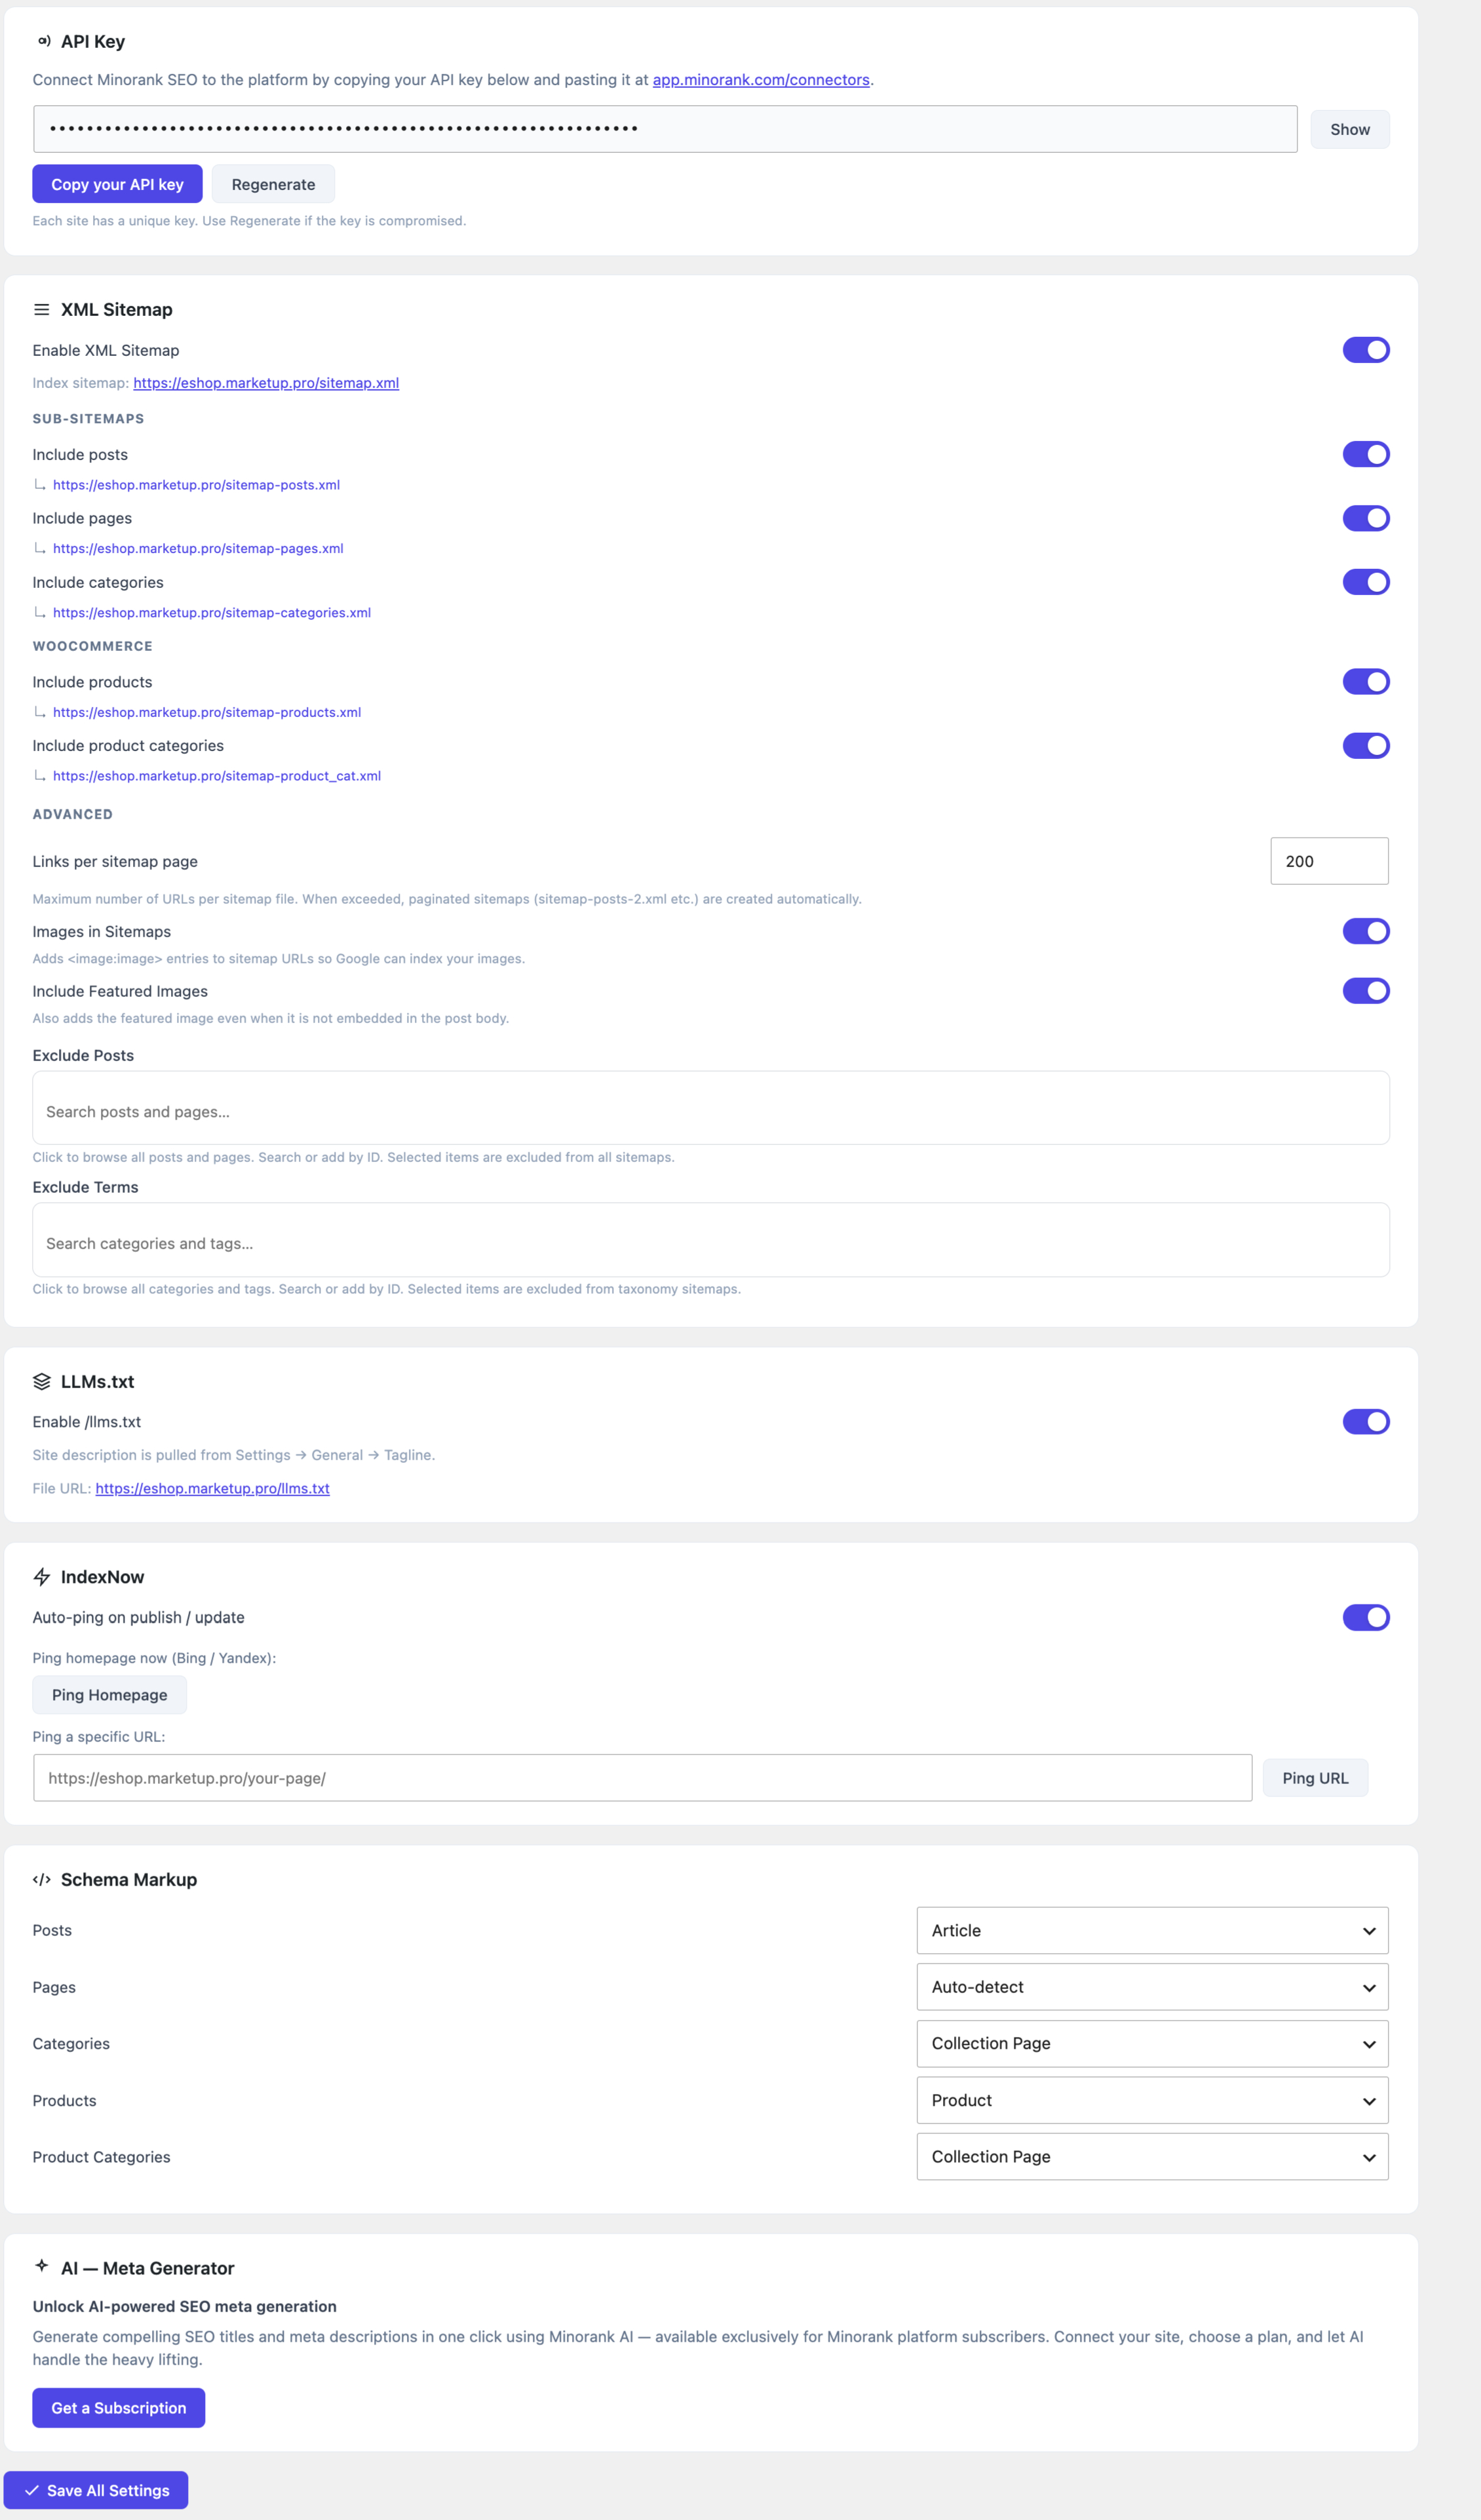1481x2520 pixels.
Task: Click the Ping URL button
Action: [x=1315, y=1778]
